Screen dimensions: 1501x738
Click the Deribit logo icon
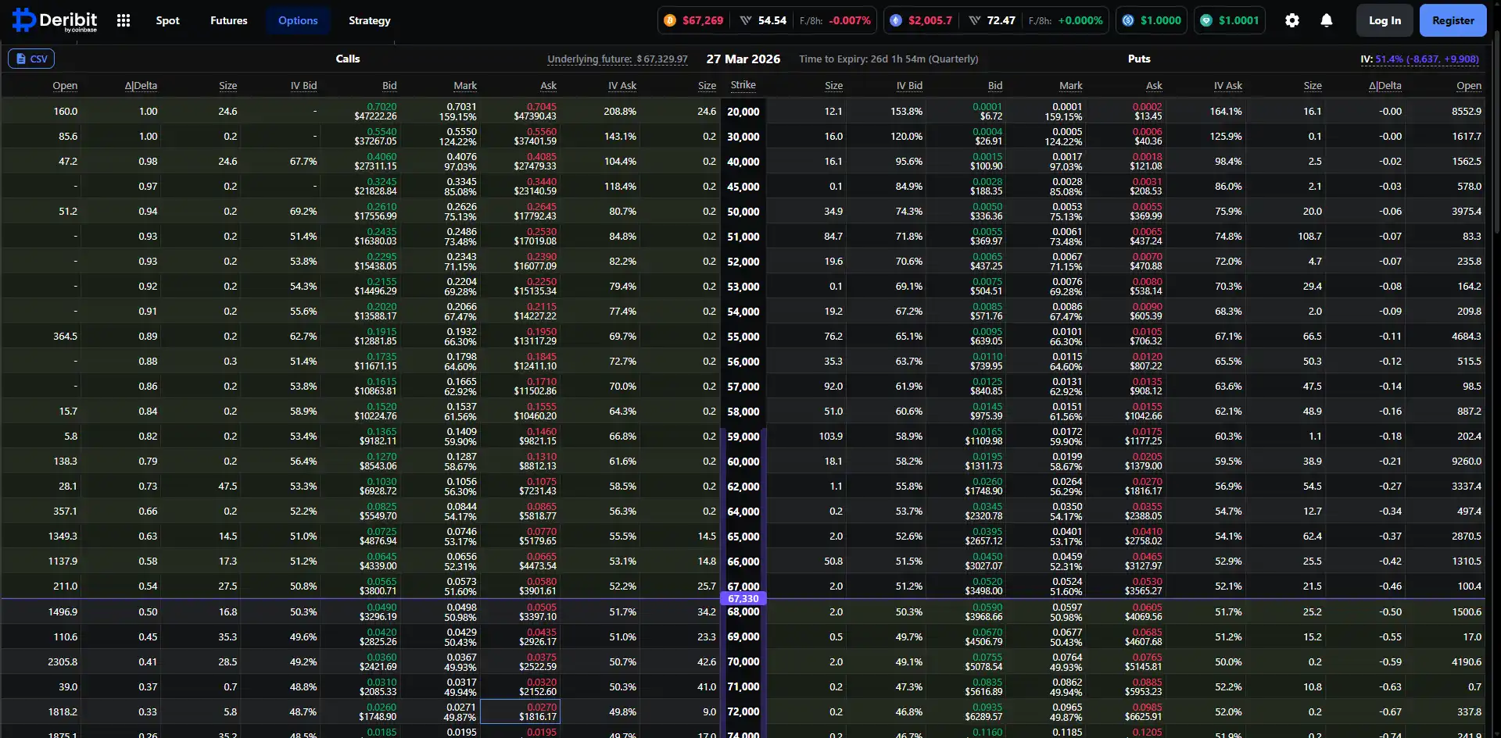point(23,20)
